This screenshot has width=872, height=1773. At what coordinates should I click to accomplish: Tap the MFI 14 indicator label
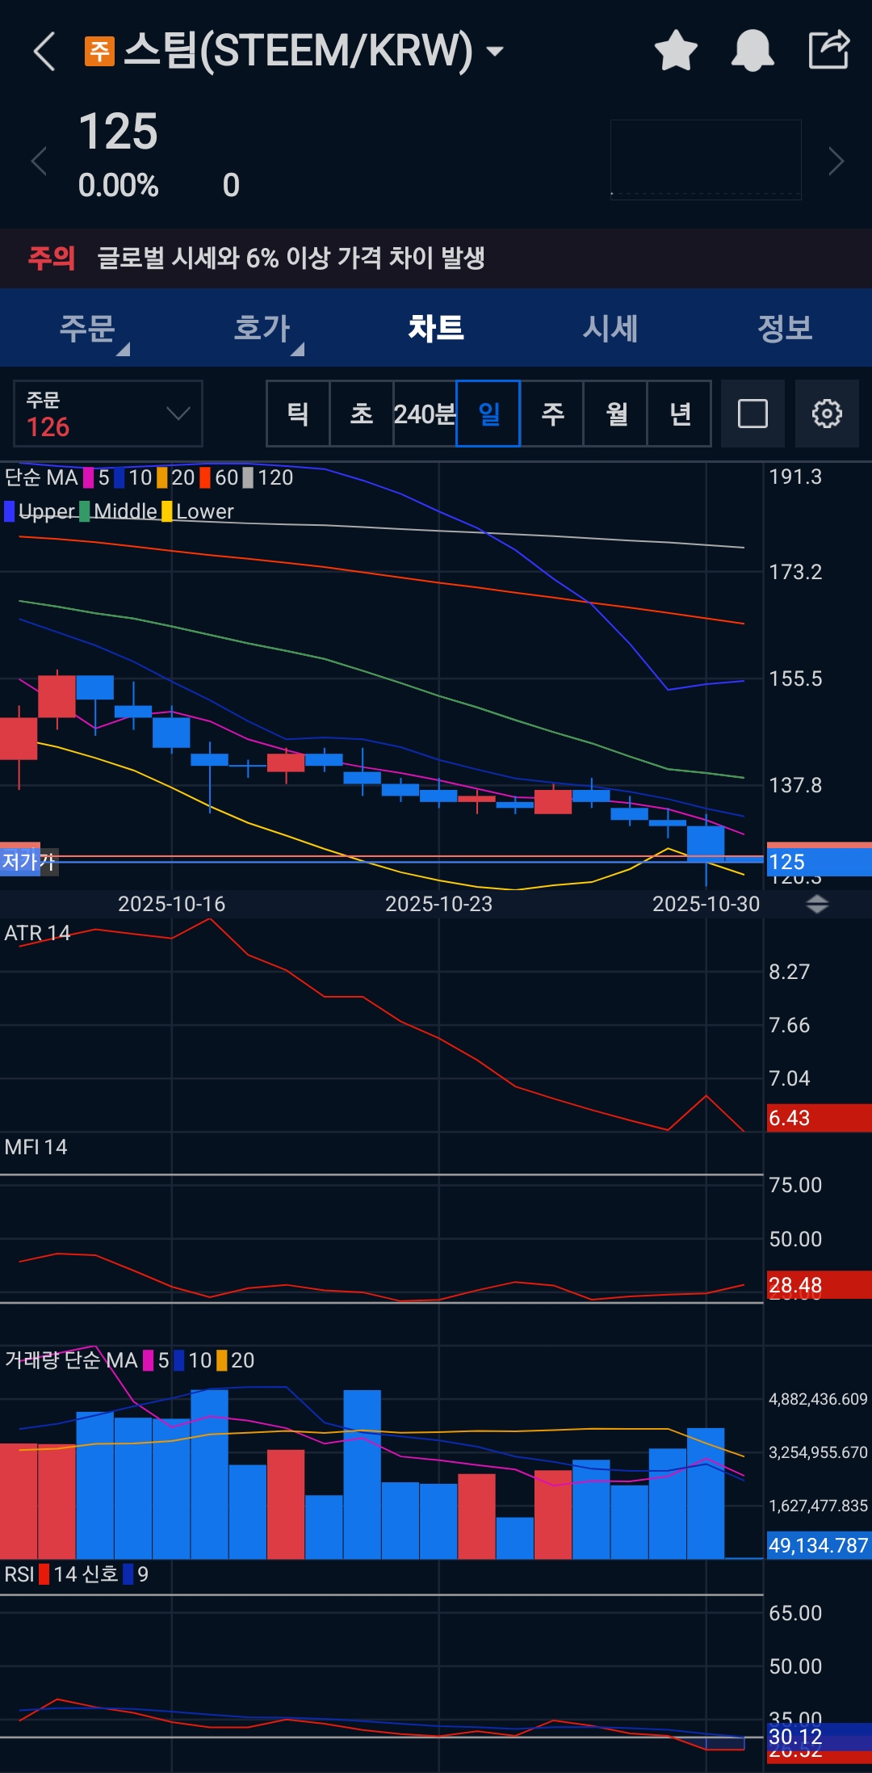36,1147
